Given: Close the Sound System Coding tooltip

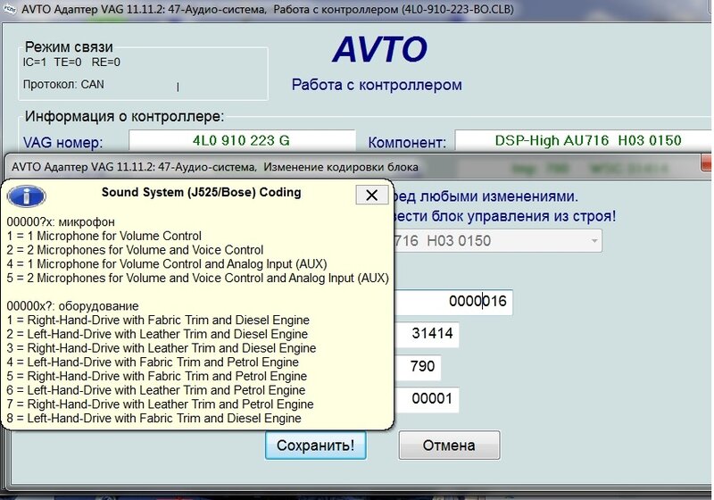Looking at the screenshot, I should (x=371, y=195).
